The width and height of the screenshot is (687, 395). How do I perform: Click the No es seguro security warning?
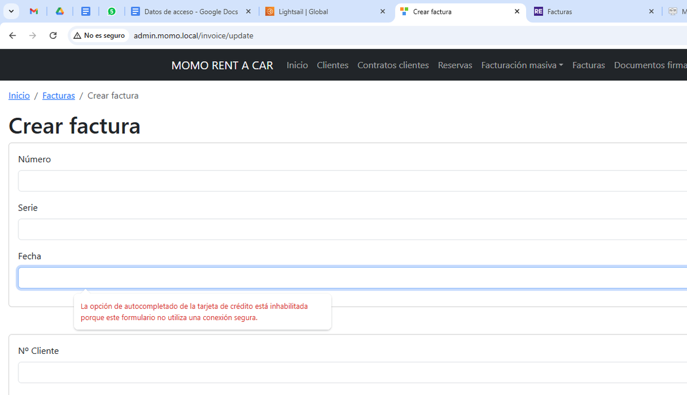(x=99, y=35)
